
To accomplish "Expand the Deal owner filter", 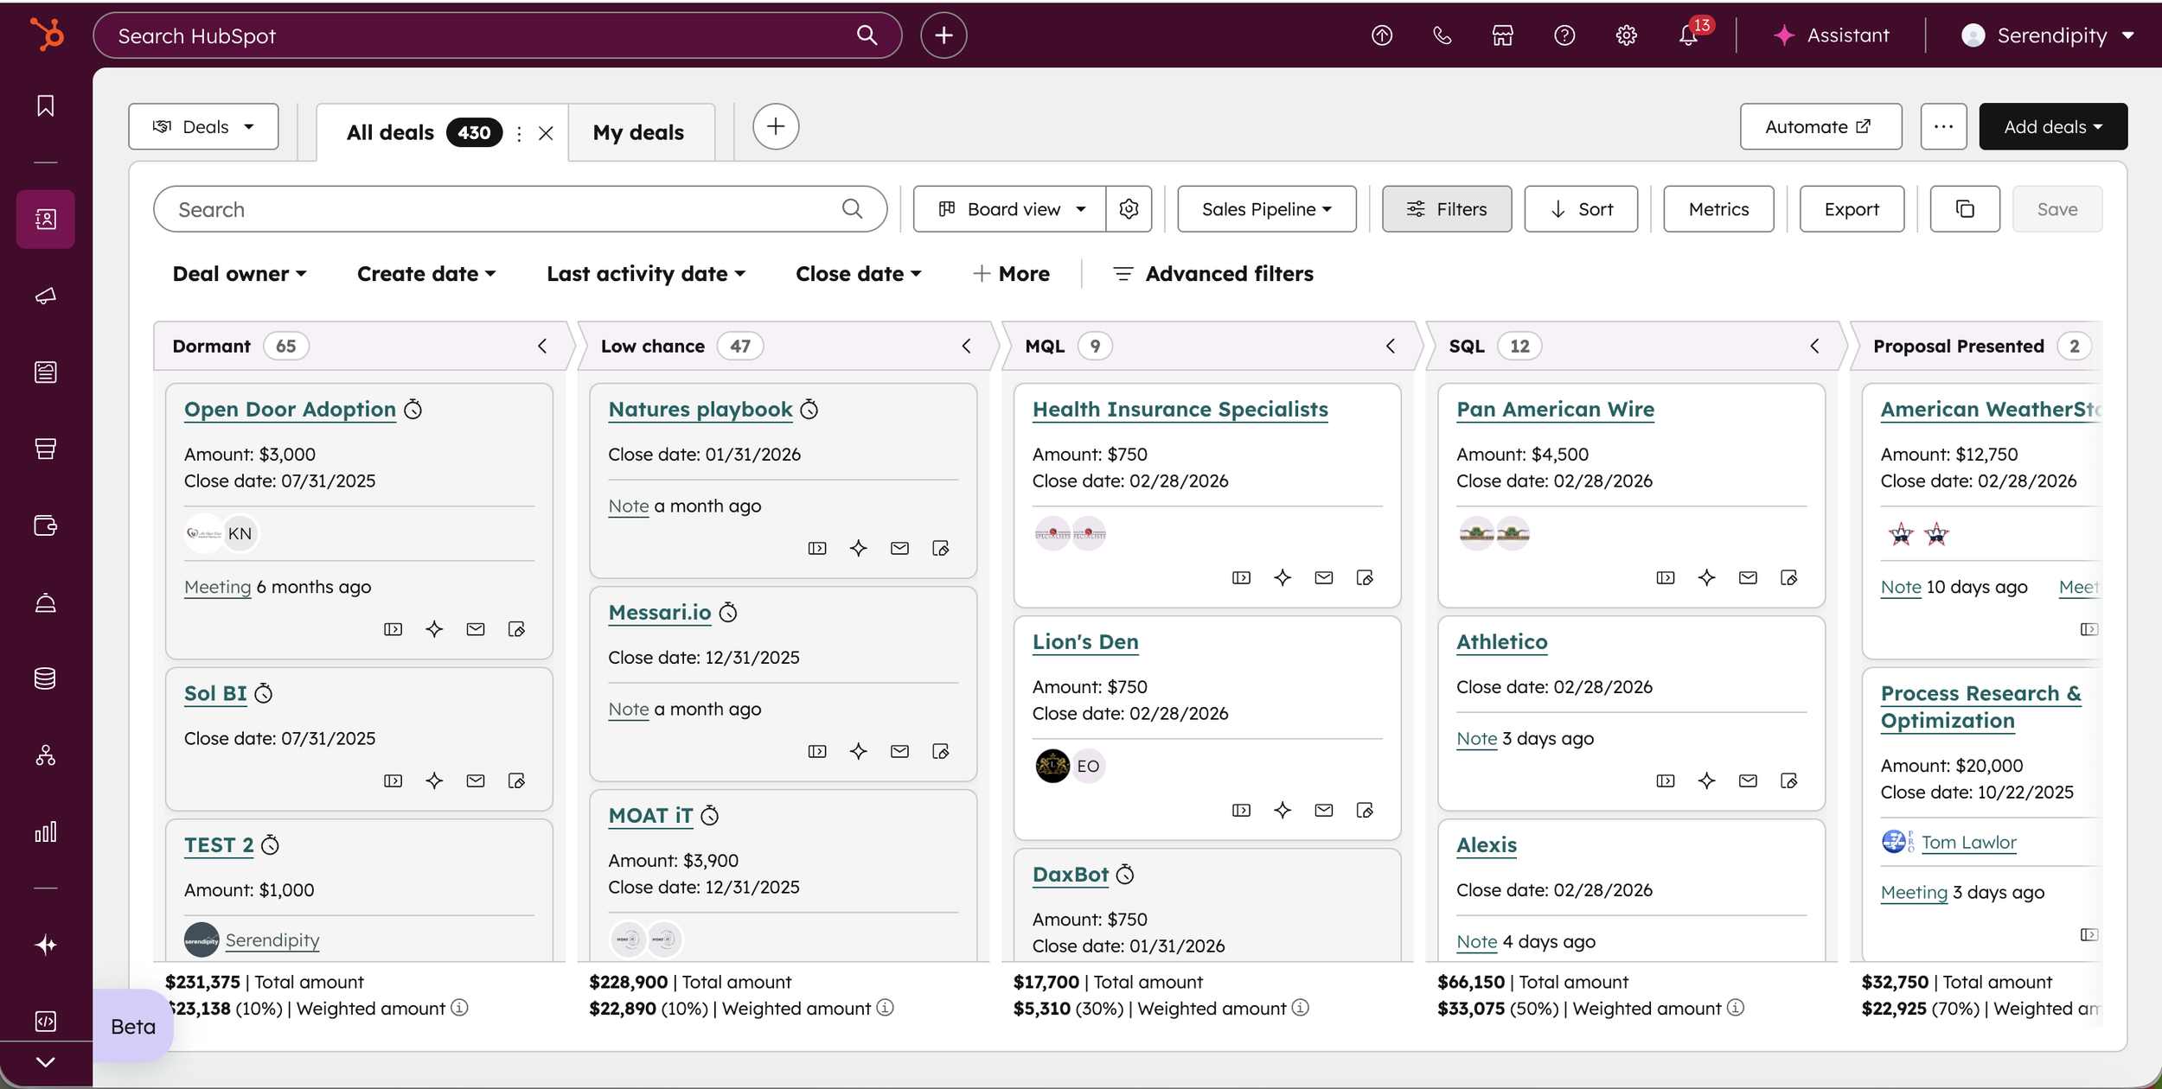I will pos(240,274).
